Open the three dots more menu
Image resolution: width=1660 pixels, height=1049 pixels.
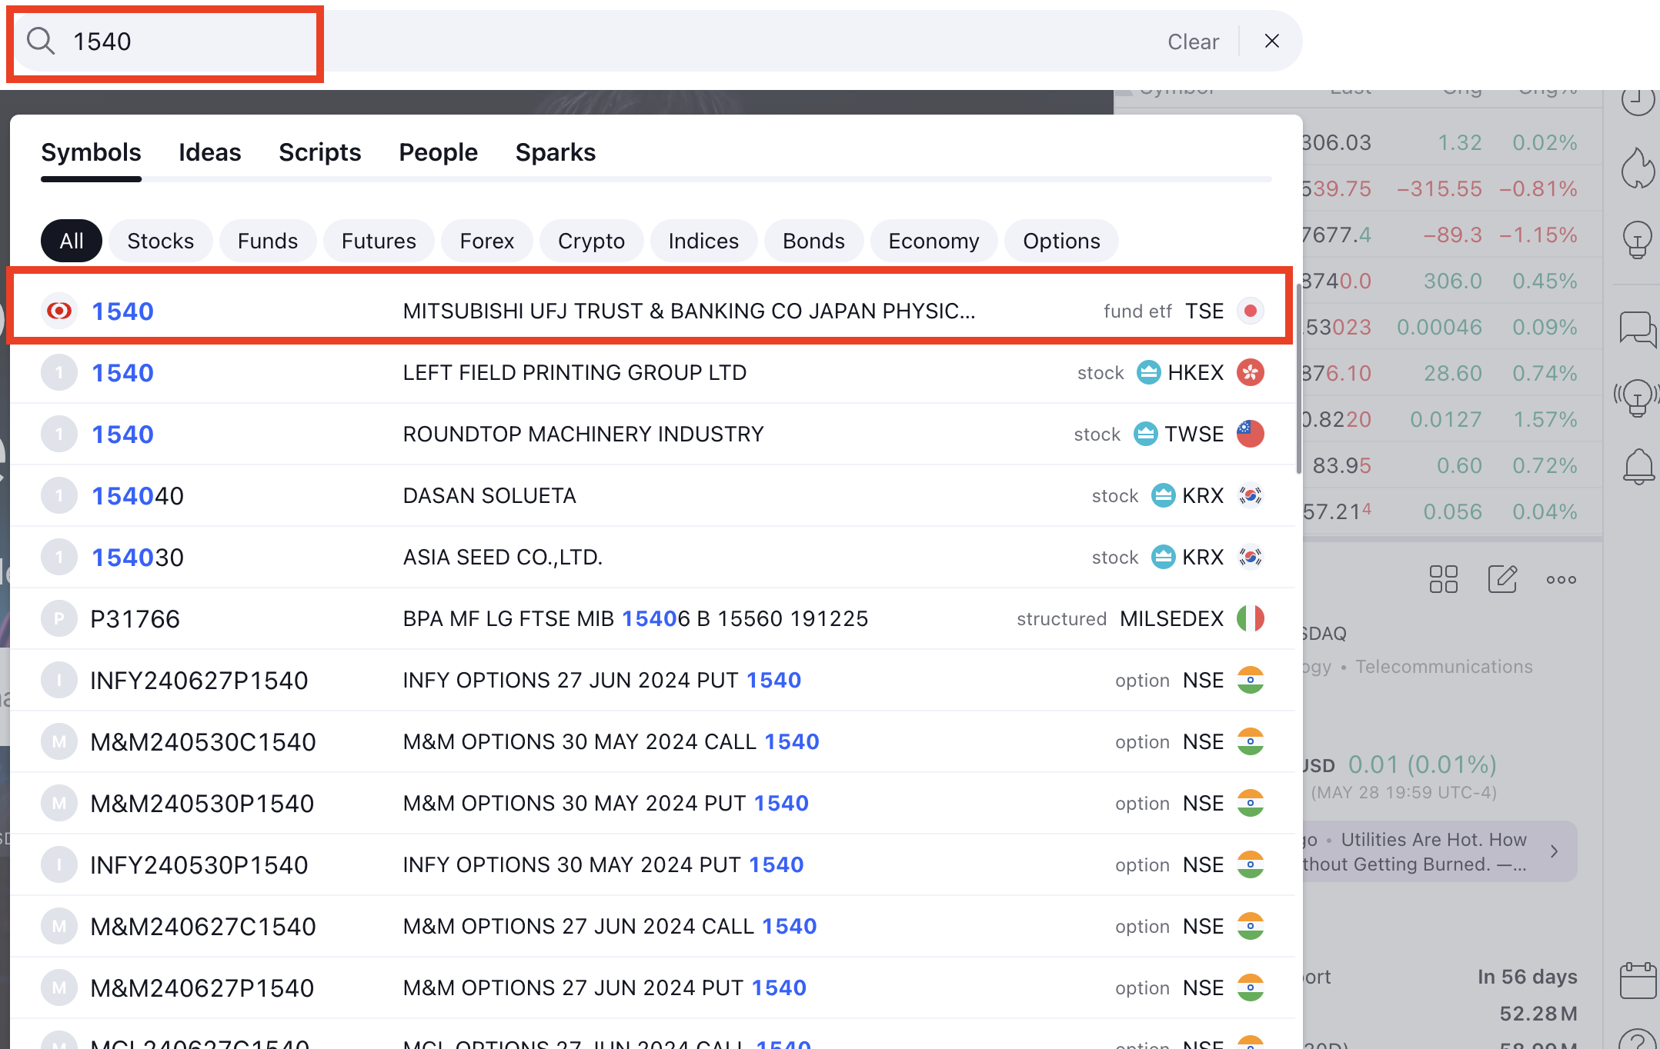click(x=1561, y=579)
